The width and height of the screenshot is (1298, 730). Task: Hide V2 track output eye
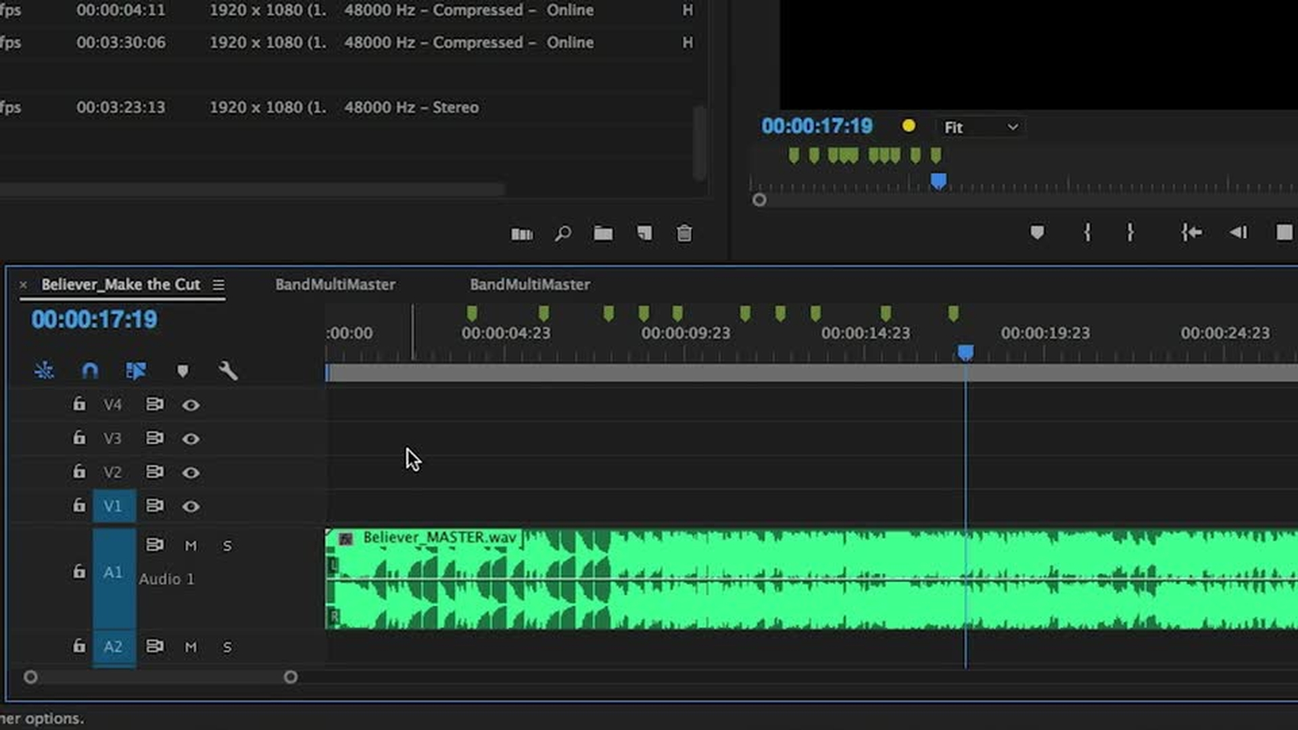191,472
